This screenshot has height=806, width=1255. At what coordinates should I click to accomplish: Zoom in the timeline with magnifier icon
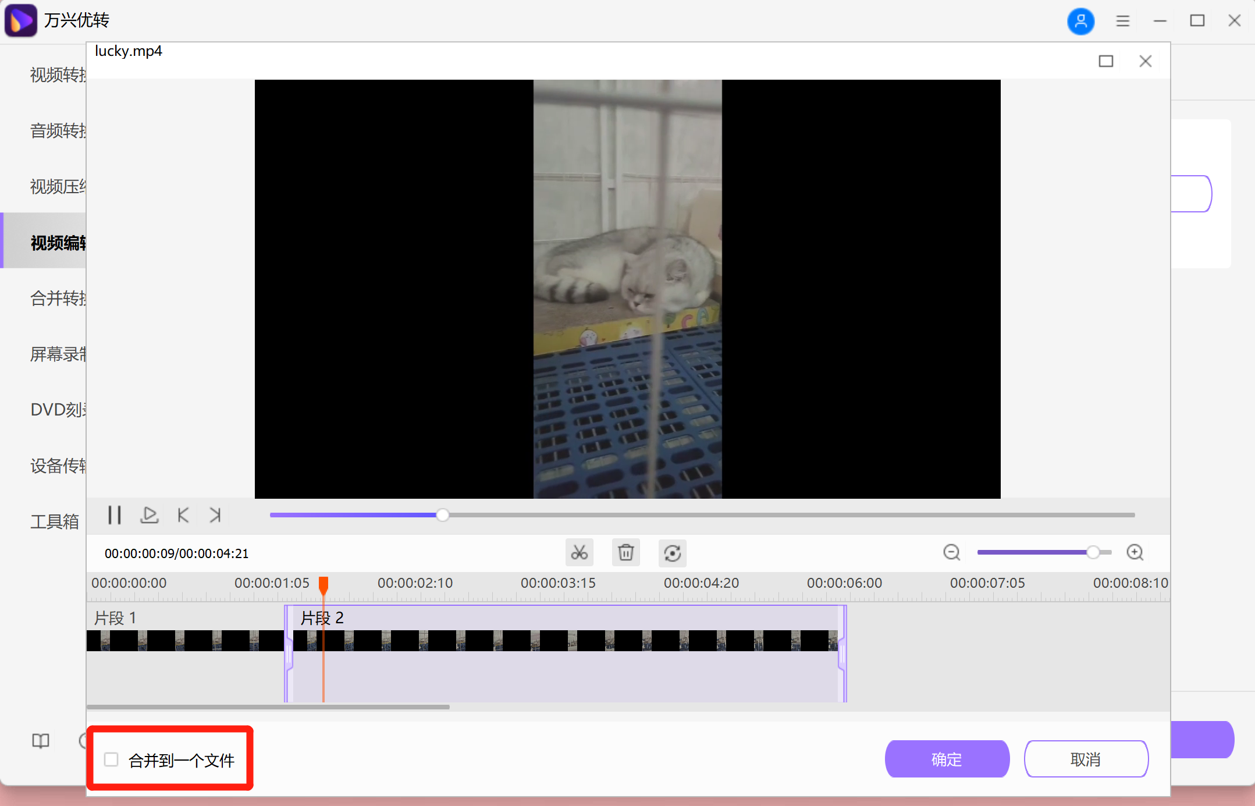click(1135, 552)
